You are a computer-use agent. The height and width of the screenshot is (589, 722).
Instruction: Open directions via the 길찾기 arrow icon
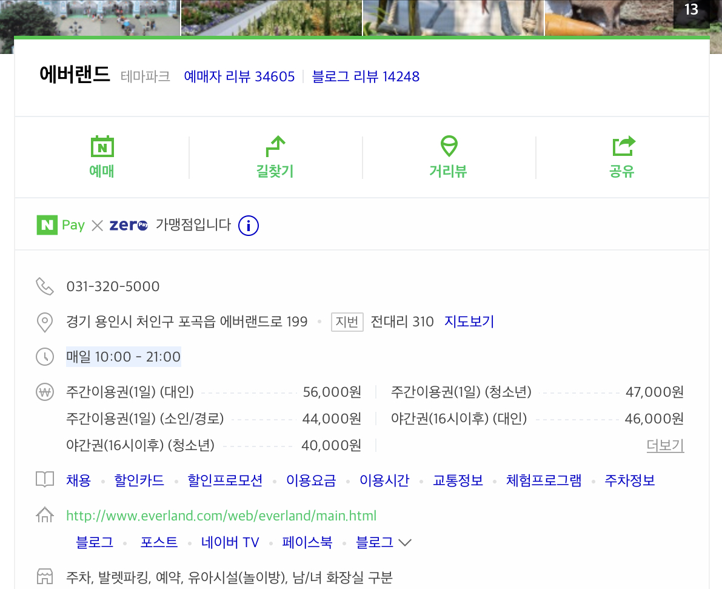(x=275, y=147)
